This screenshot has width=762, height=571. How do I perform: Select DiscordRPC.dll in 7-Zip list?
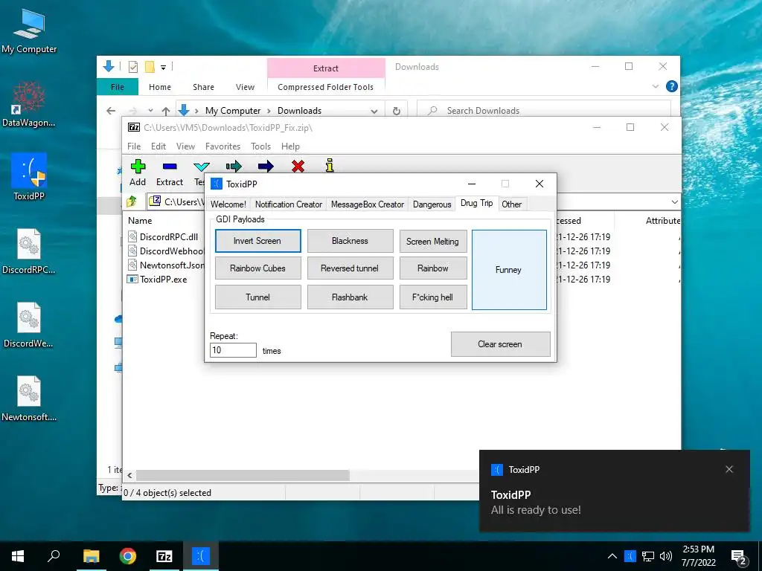click(x=169, y=237)
